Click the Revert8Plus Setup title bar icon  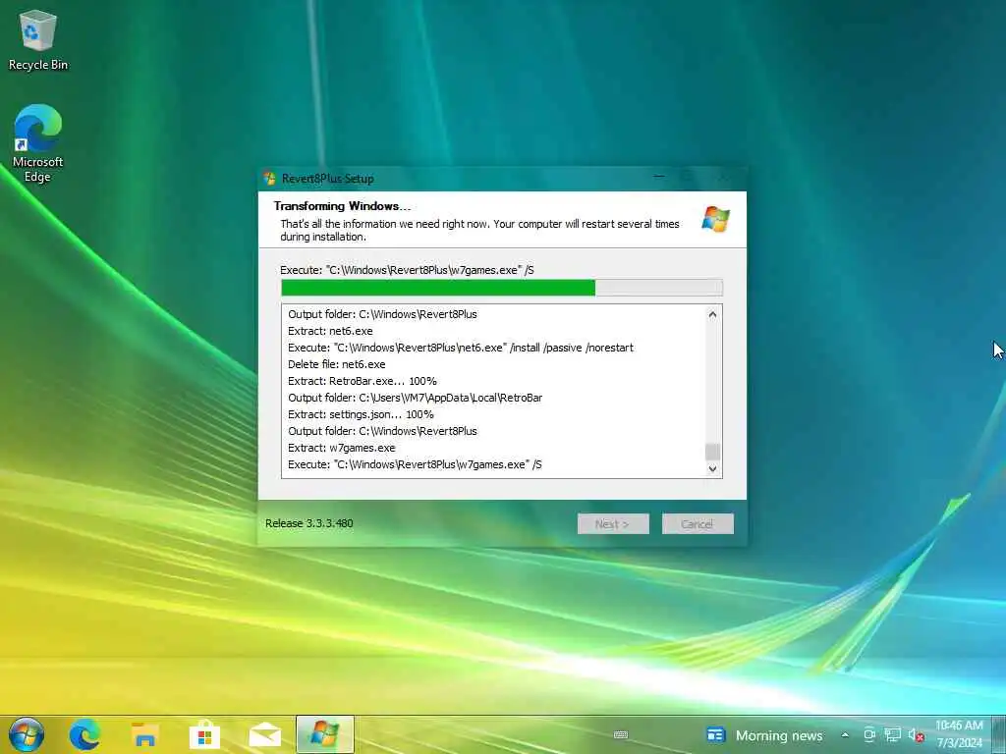click(269, 179)
